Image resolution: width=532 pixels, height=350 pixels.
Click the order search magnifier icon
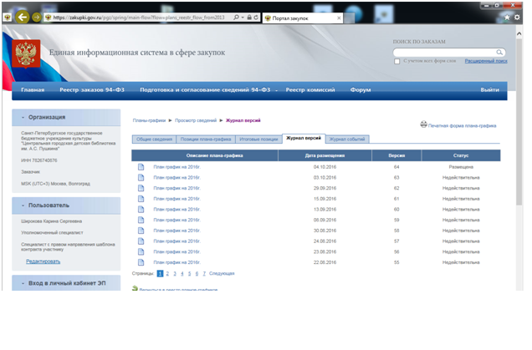pyautogui.click(x=499, y=52)
